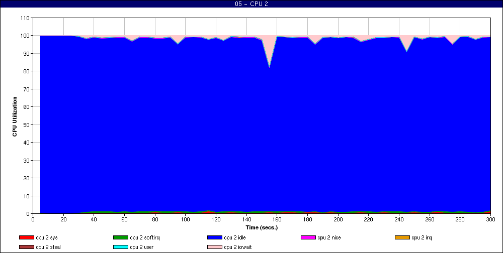Click the 'Time (secs.)' x-axis title

[262, 228]
